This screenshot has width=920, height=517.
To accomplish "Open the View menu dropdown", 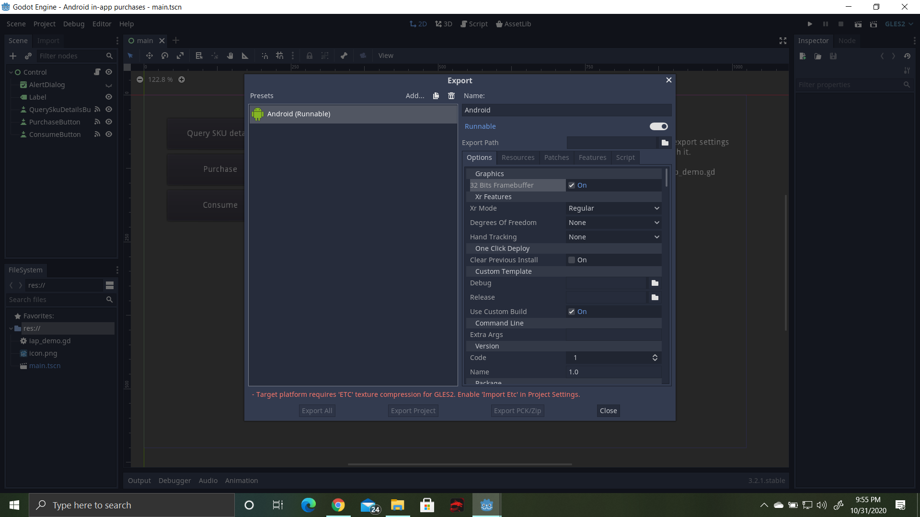I will (386, 56).
